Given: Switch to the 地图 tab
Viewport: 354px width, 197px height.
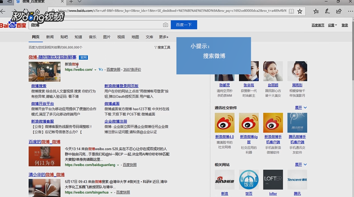Looking at the screenshot, I should pyautogui.click(x=135, y=37).
